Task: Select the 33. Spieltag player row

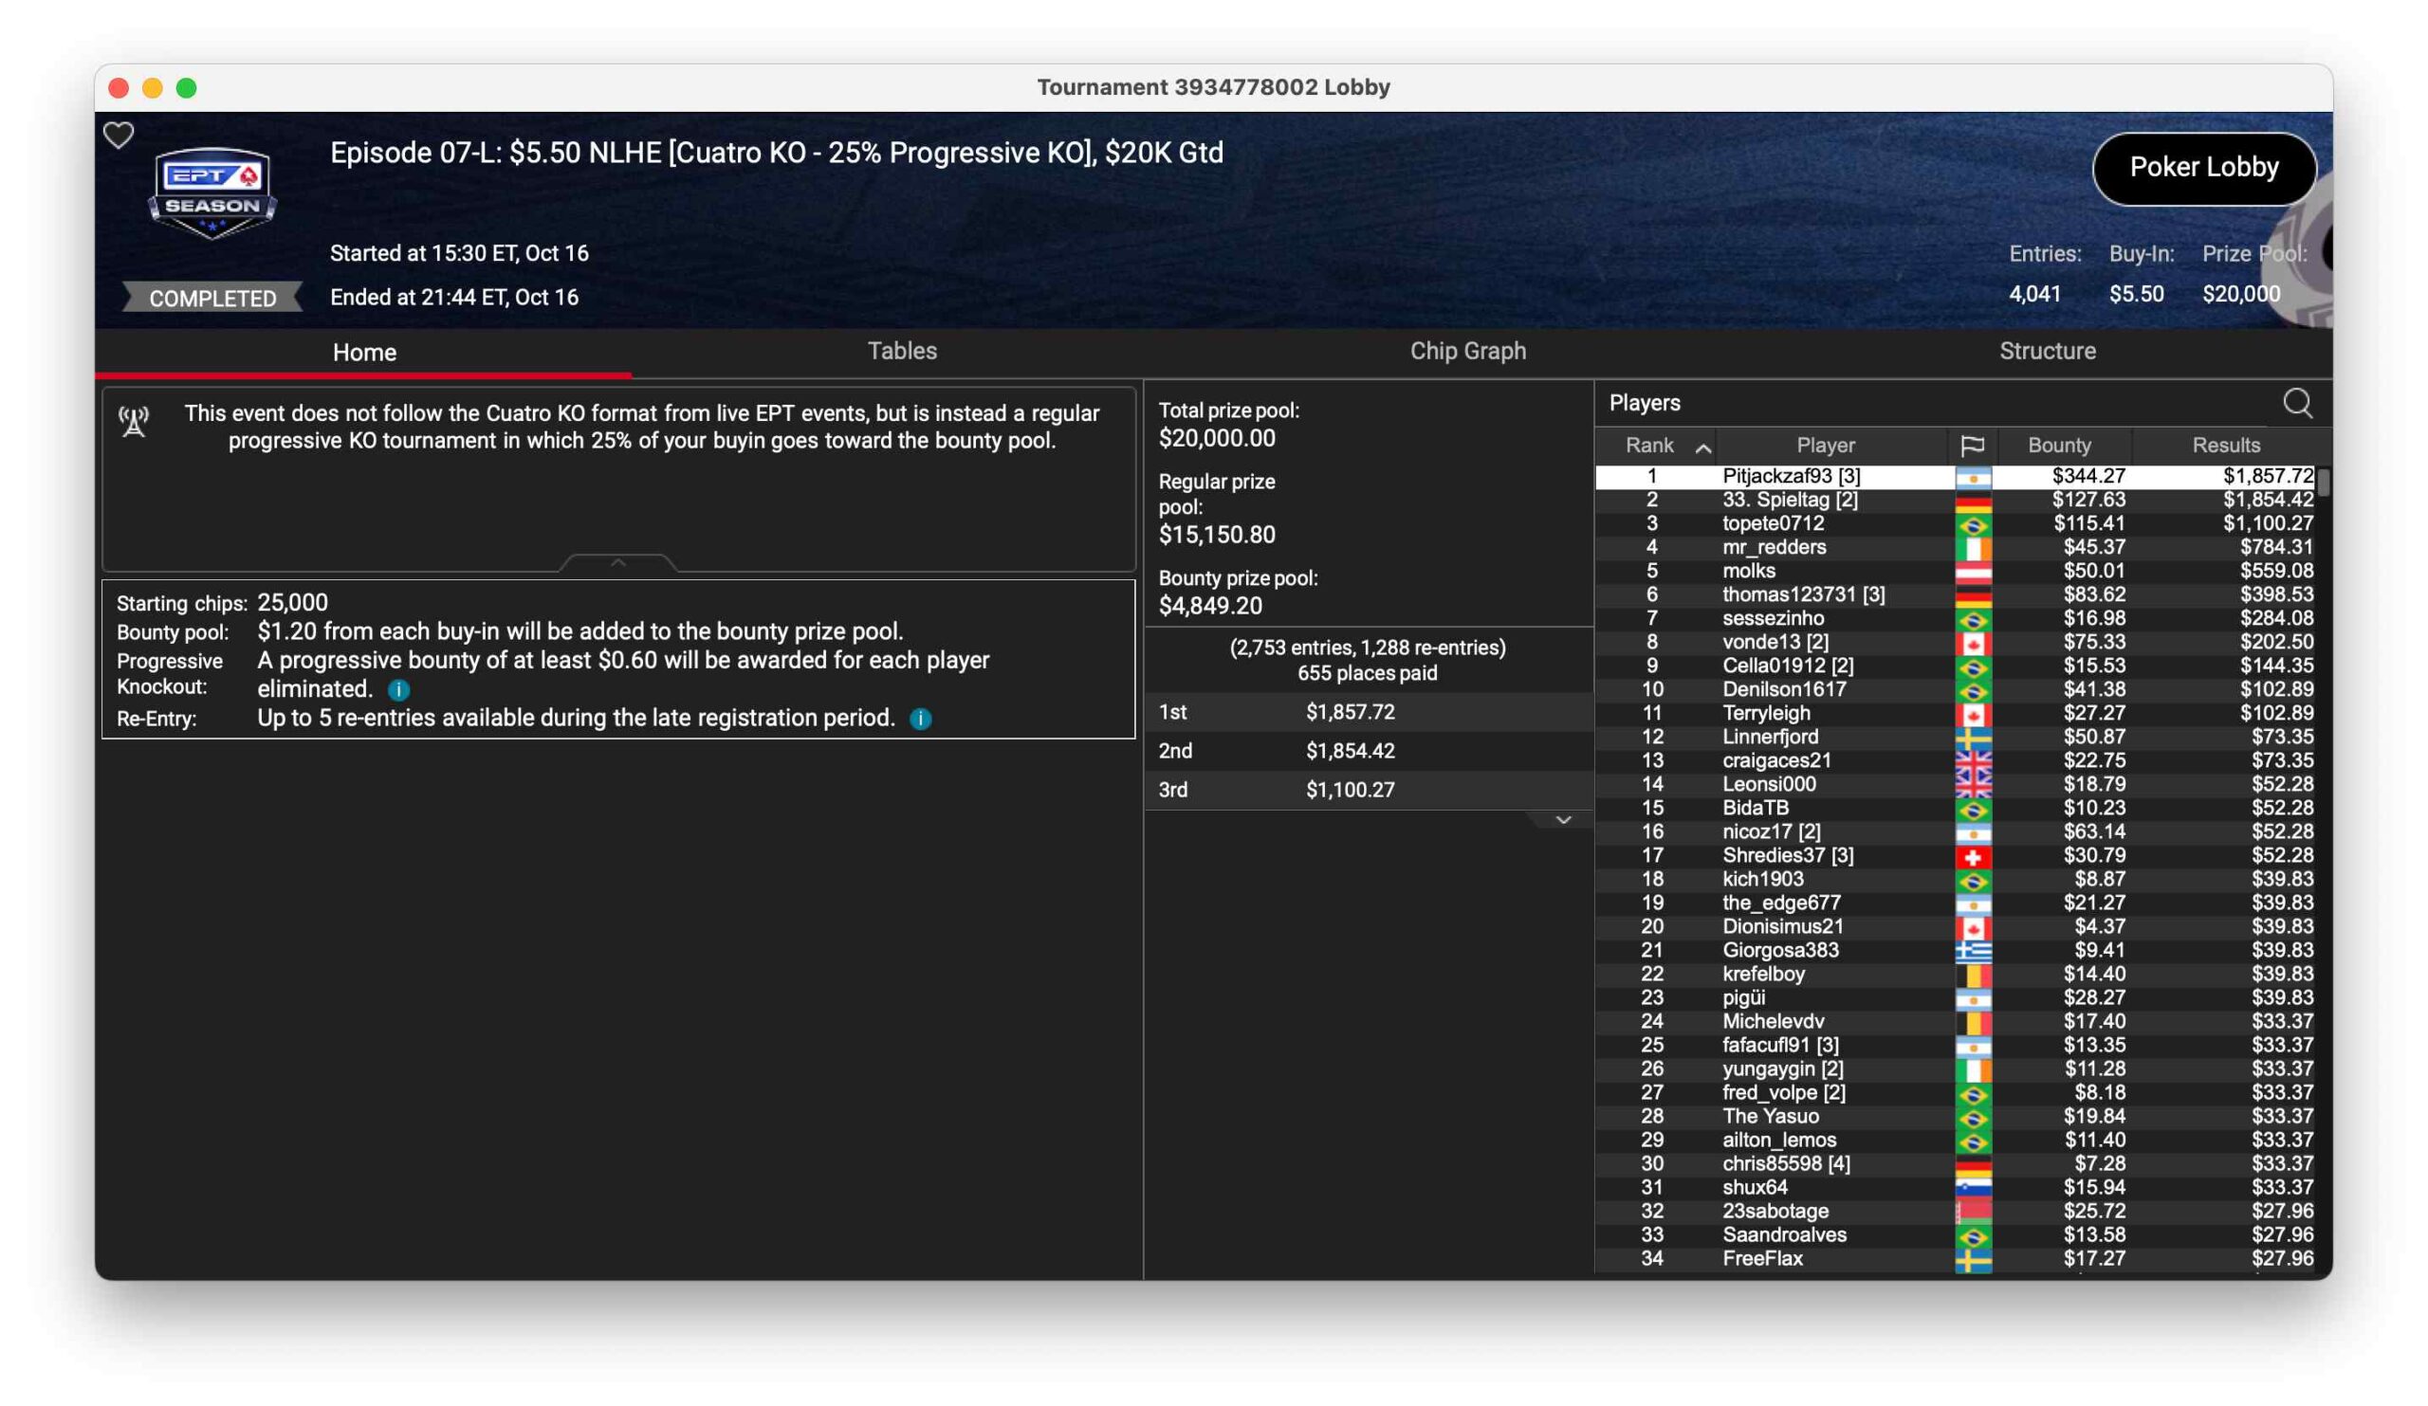Action: (x=1789, y=500)
